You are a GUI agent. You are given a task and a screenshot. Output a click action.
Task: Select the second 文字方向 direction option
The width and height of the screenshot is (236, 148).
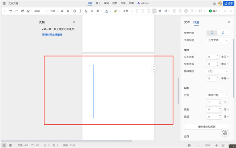(223, 33)
